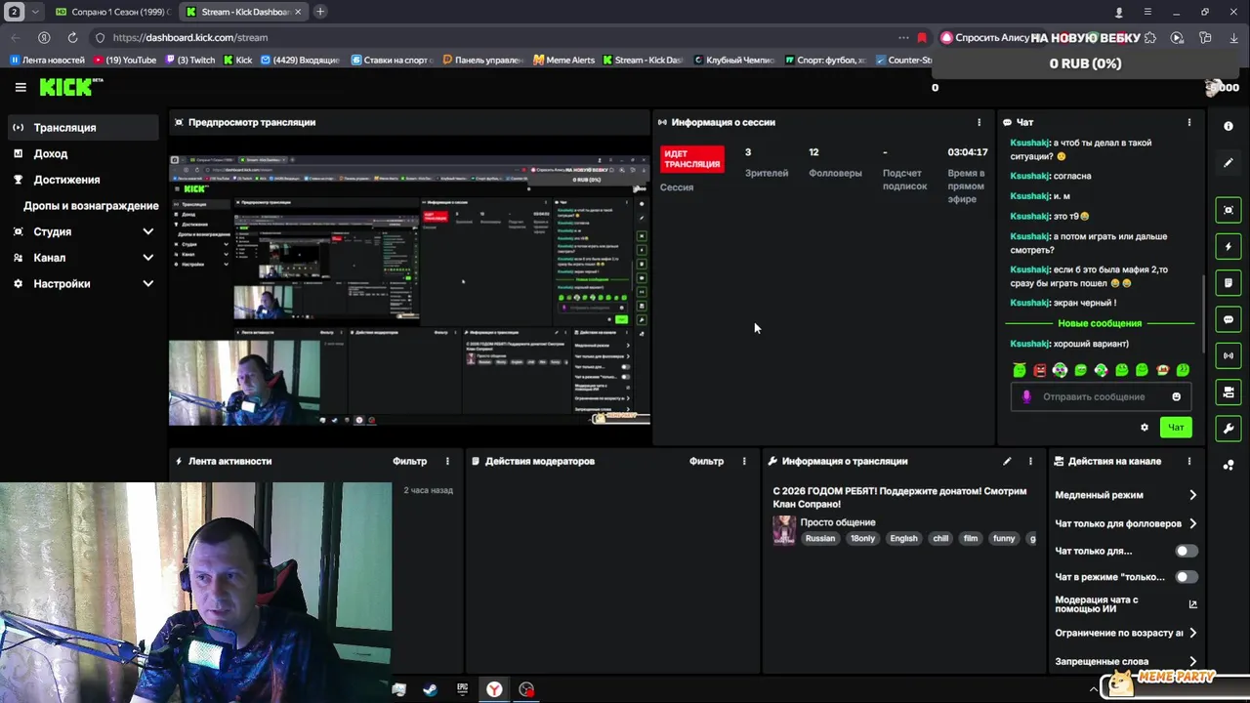
Task: Open Медленный режим options
Action: point(1126,495)
